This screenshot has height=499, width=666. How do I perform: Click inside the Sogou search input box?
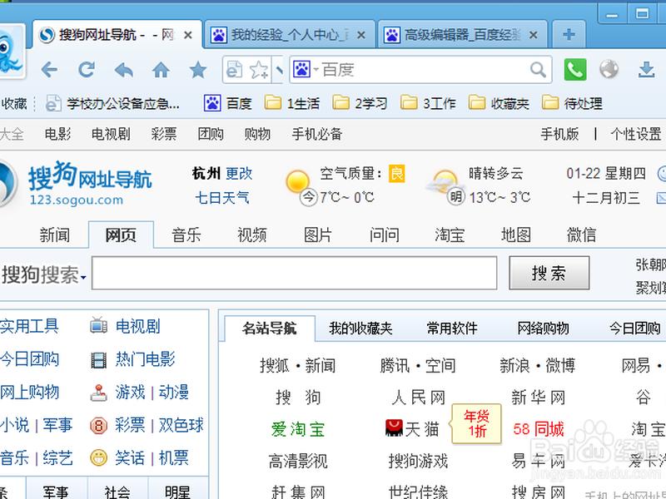pyautogui.click(x=295, y=273)
